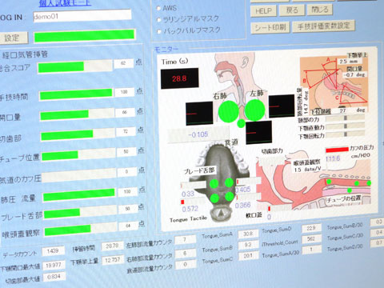The height and width of the screenshot is (288, 384).
Task: Select the ラリンジアルマスク radio option
Action: pyautogui.click(x=159, y=19)
